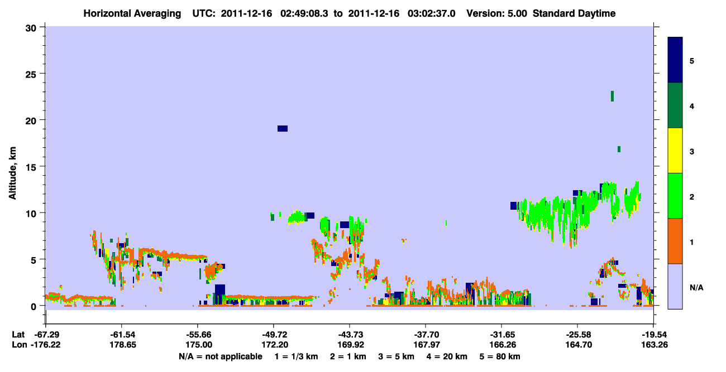
Task: Click the longitude value 169.92
Action: pyautogui.click(x=350, y=345)
